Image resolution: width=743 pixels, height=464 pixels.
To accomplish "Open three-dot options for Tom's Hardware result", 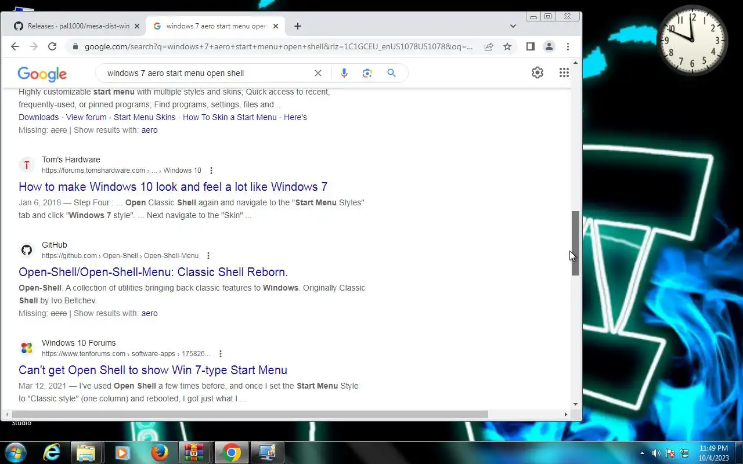I will click(x=211, y=171).
